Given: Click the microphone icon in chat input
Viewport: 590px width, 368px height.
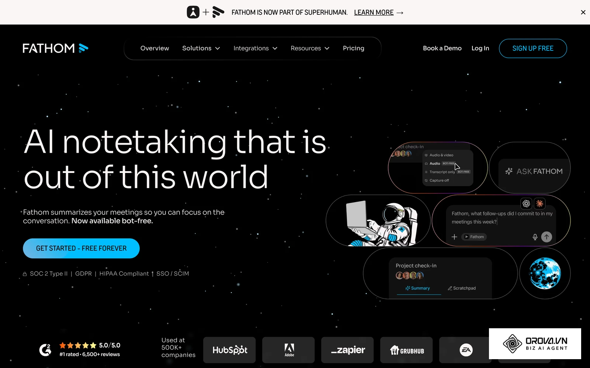Looking at the screenshot, I should point(535,237).
